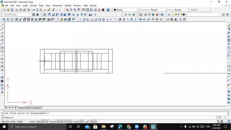Open the File menu
Screen dimensions: 231x130
(6, 5)
